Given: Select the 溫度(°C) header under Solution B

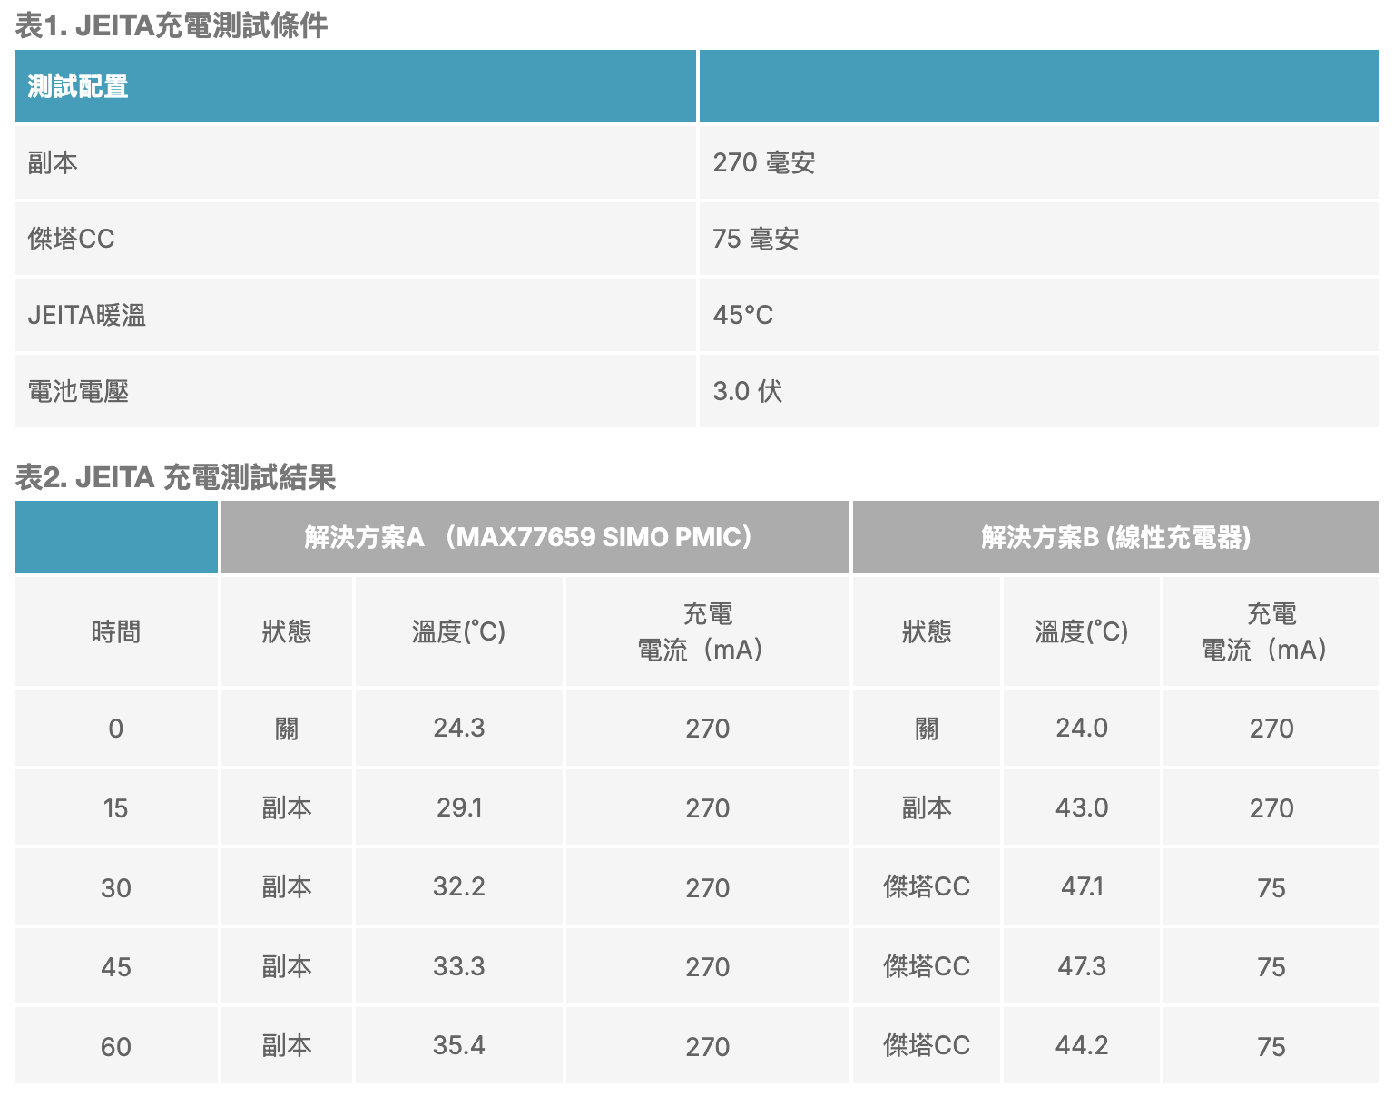Looking at the screenshot, I should pyautogui.click(x=1081, y=631).
